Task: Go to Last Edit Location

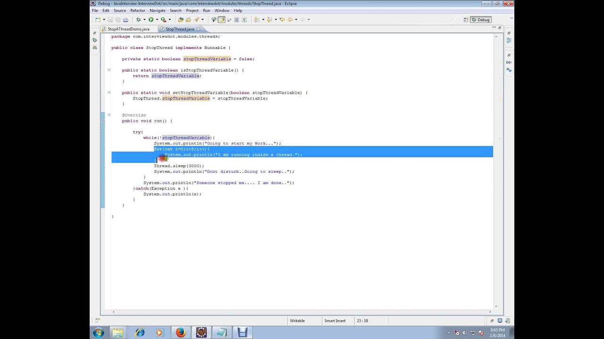Action: 282,19
